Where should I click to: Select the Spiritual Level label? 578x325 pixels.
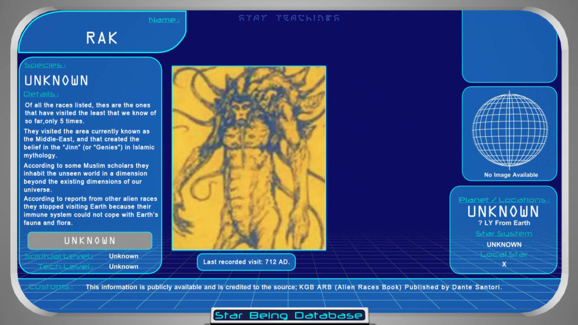58,256
